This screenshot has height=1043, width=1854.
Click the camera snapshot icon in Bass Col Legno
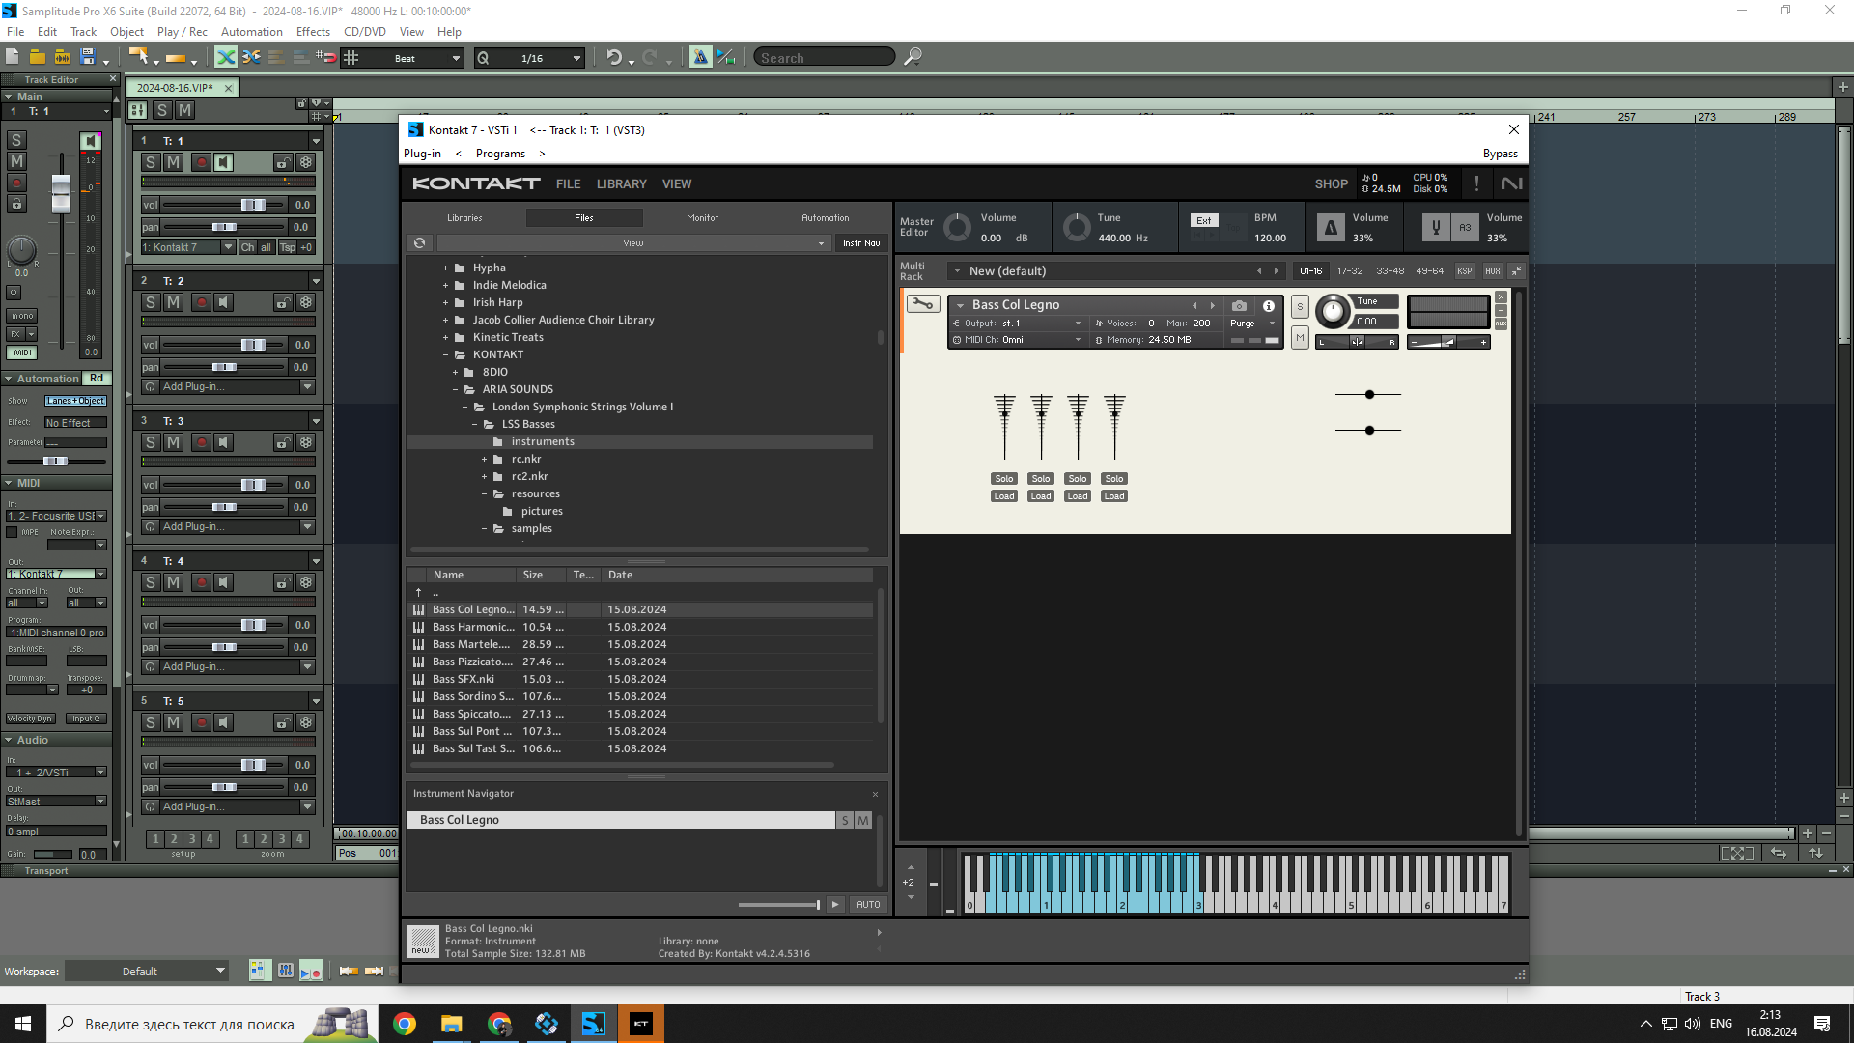[x=1239, y=305]
